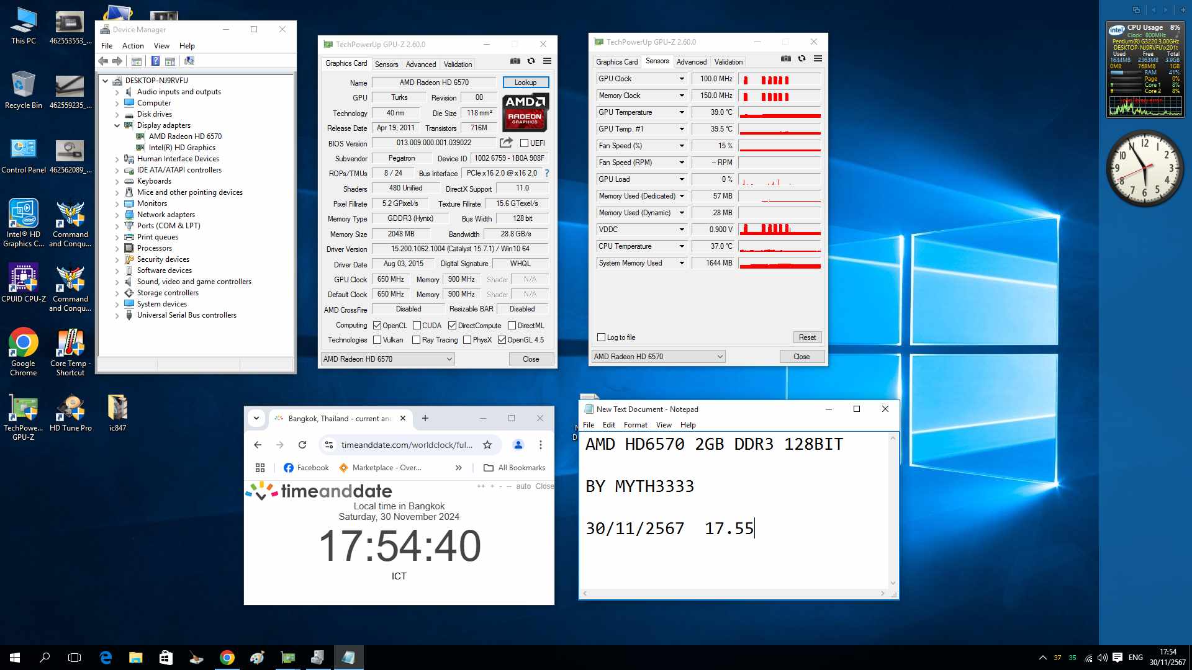Open VDDC sensor dropdown

pyautogui.click(x=682, y=230)
